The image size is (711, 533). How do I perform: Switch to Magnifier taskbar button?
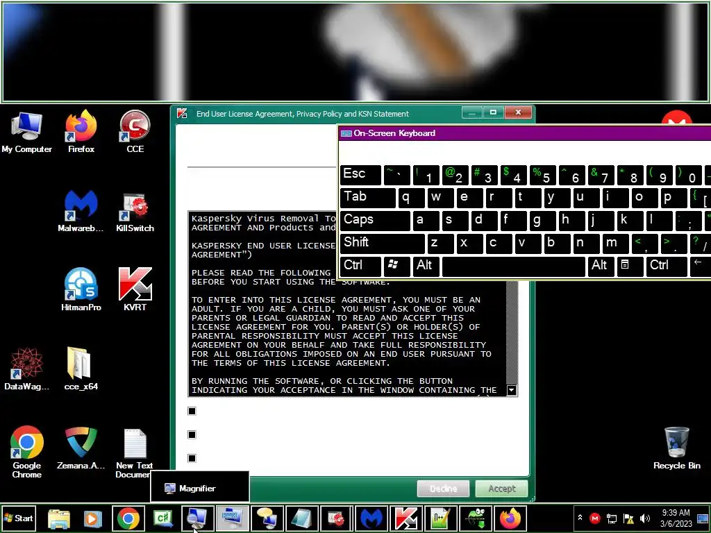click(x=197, y=518)
